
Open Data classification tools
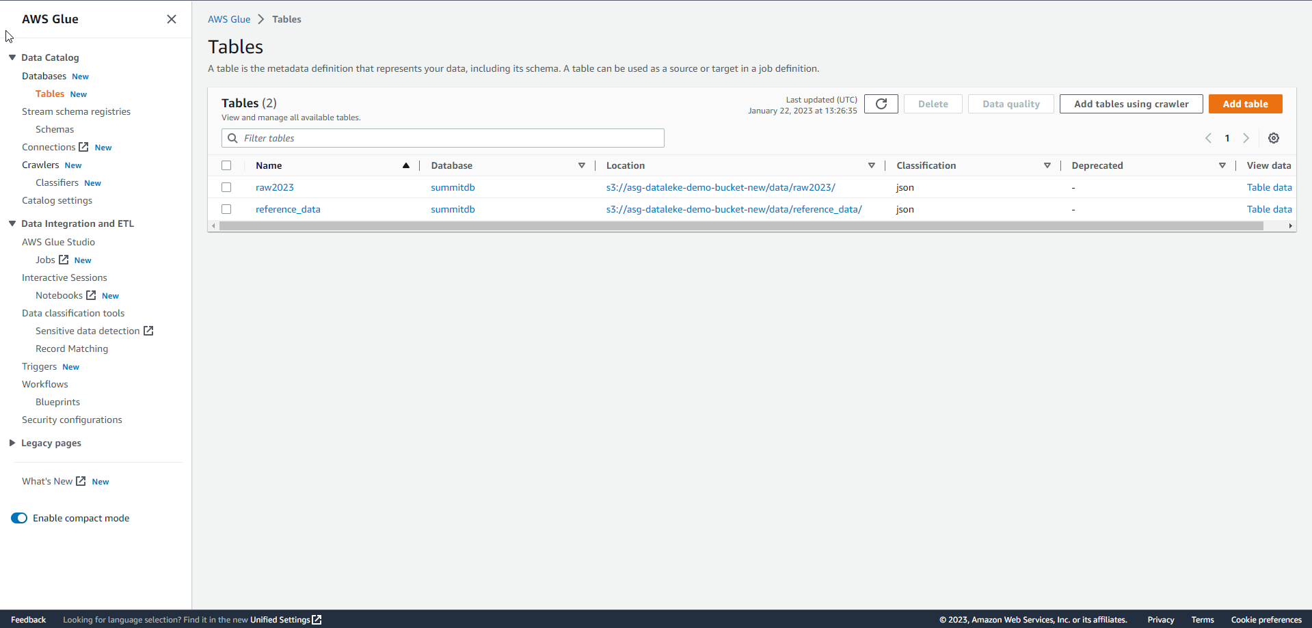pos(73,313)
